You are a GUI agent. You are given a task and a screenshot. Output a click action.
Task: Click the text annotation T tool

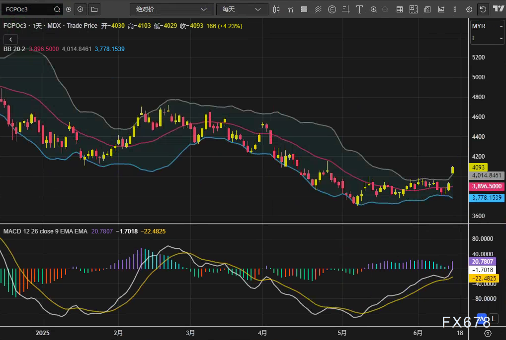(x=359, y=9)
